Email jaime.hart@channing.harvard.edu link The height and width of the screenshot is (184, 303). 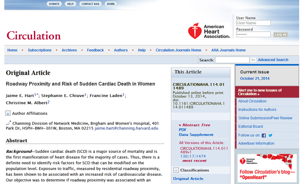click(126, 128)
